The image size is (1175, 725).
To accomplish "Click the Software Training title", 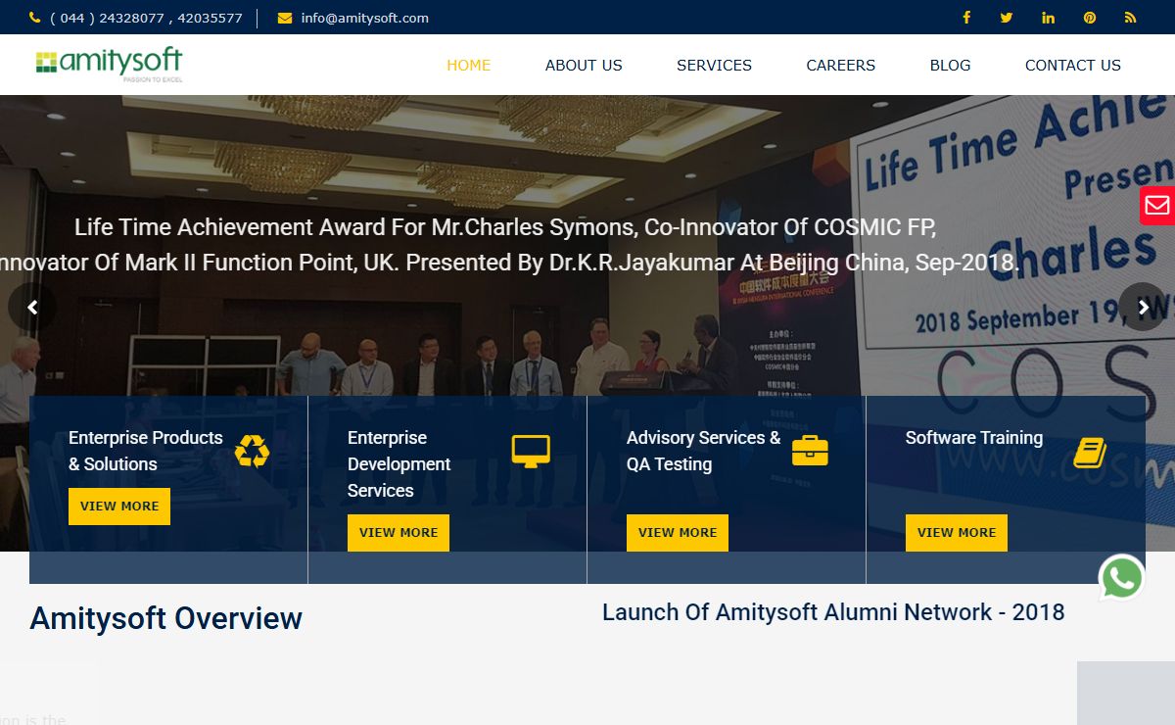I will 974,438.
